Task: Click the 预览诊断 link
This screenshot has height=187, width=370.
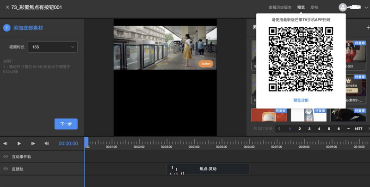Action: 301,100
